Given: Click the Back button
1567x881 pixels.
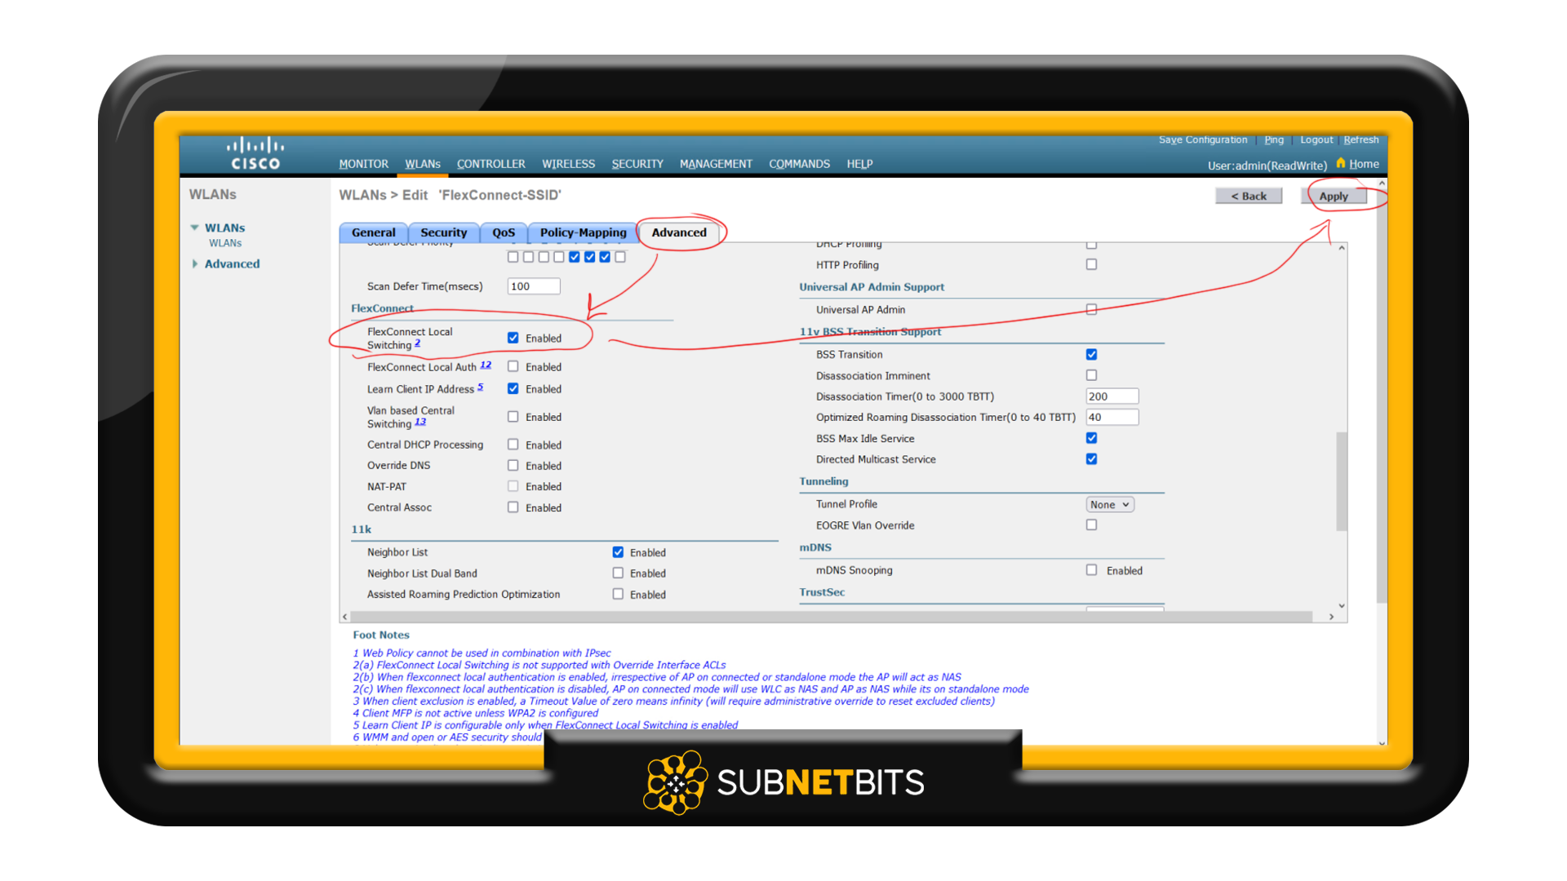Looking at the screenshot, I should [x=1249, y=196].
